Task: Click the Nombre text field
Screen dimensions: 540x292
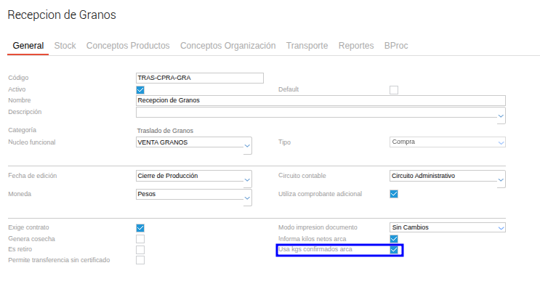Action: (x=320, y=100)
